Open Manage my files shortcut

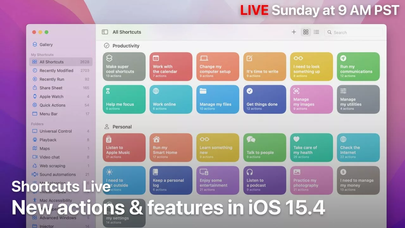click(x=218, y=99)
